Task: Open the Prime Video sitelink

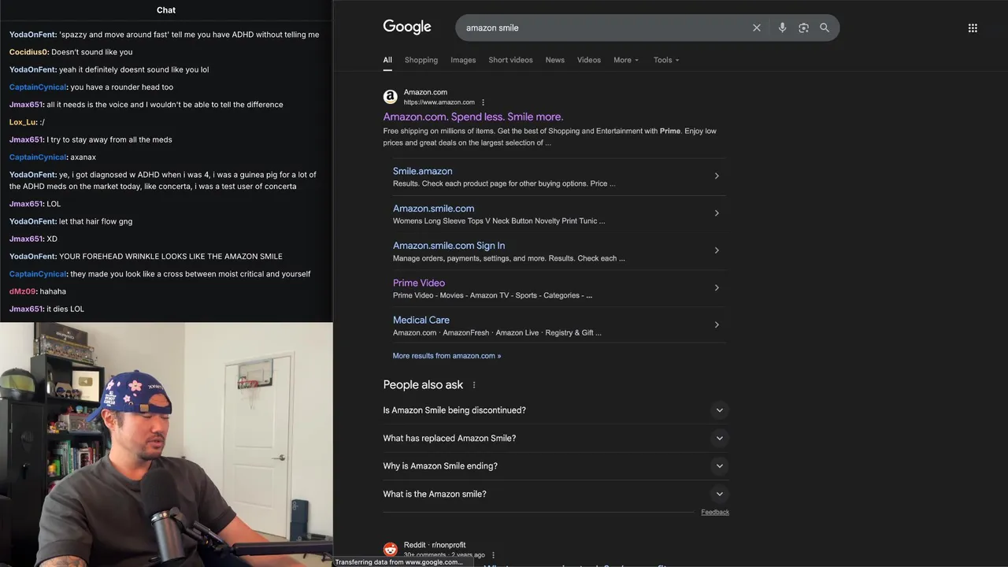Action: [x=419, y=283]
